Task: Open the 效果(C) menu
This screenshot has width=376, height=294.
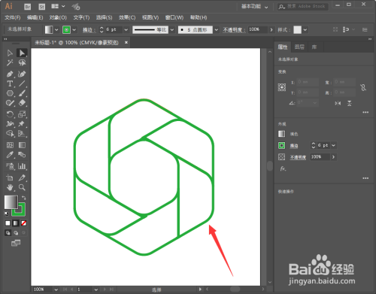Action: coord(127,17)
